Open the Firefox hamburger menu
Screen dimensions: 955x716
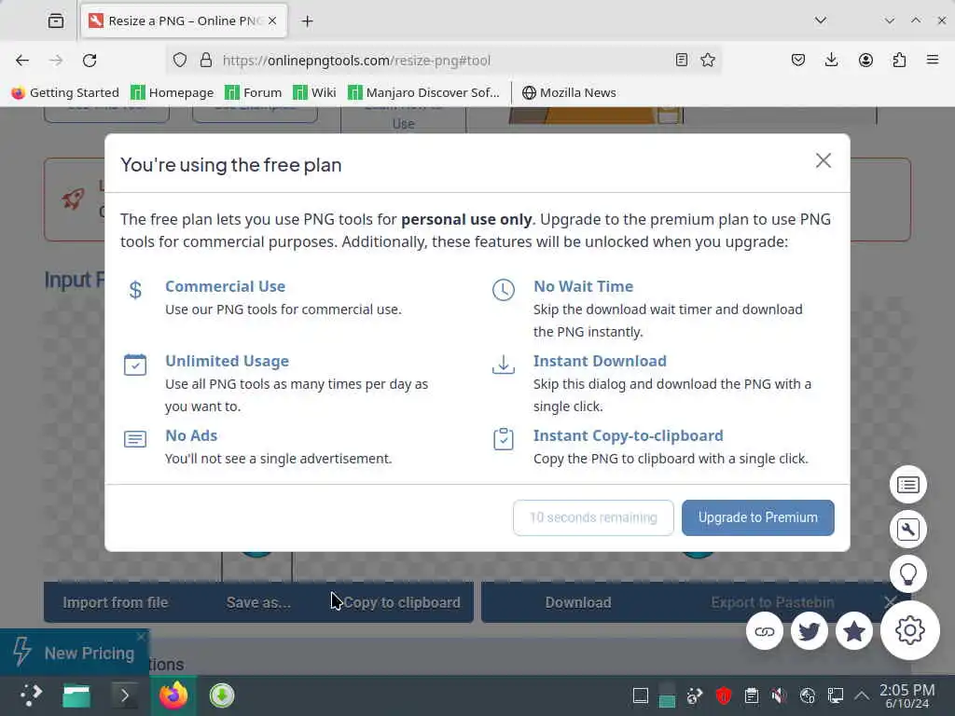click(x=933, y=60)
